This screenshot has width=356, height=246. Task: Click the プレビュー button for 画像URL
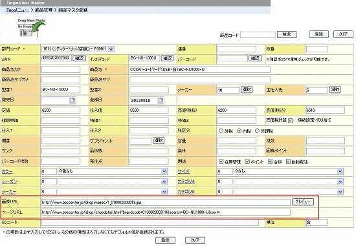pyautogui.click(x=303, y=201)
